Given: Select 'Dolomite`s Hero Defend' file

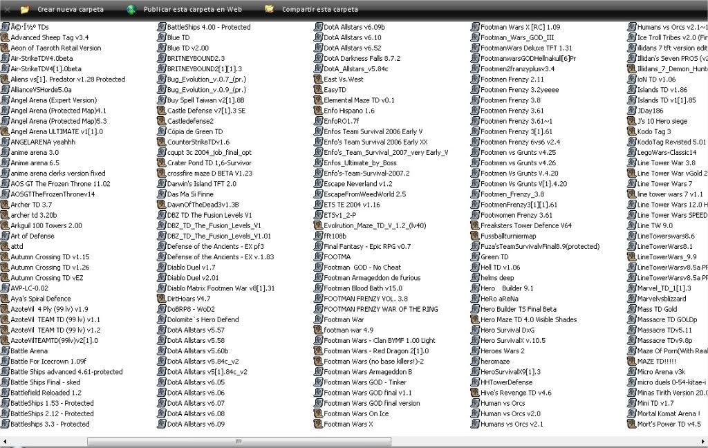Looking at the screenshot, I should pyautogui.click(x=203, y=319).
